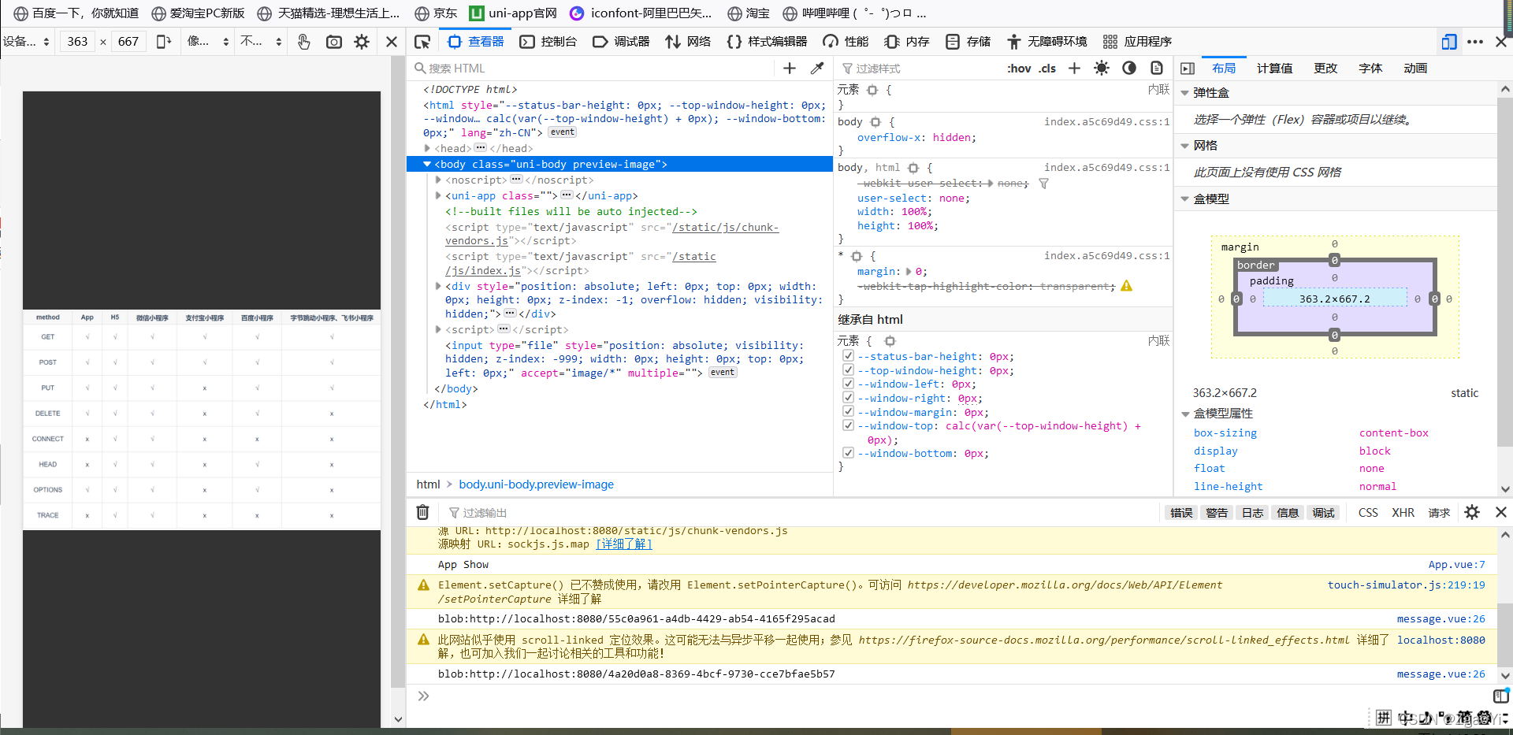Open the iconfont Alibaba bookmark
This screenshot has width=1513, height=735.
(641, 13)
